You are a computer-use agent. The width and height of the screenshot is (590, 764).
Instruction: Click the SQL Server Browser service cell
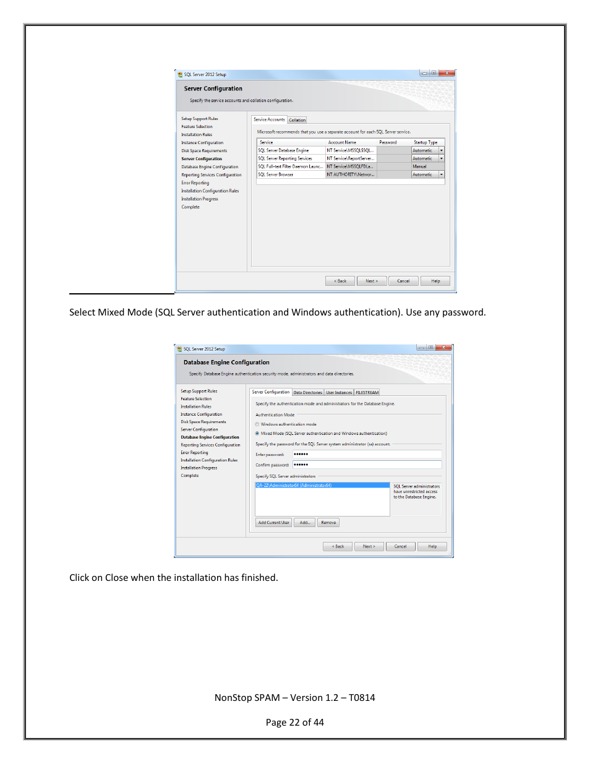click(291, 174)
